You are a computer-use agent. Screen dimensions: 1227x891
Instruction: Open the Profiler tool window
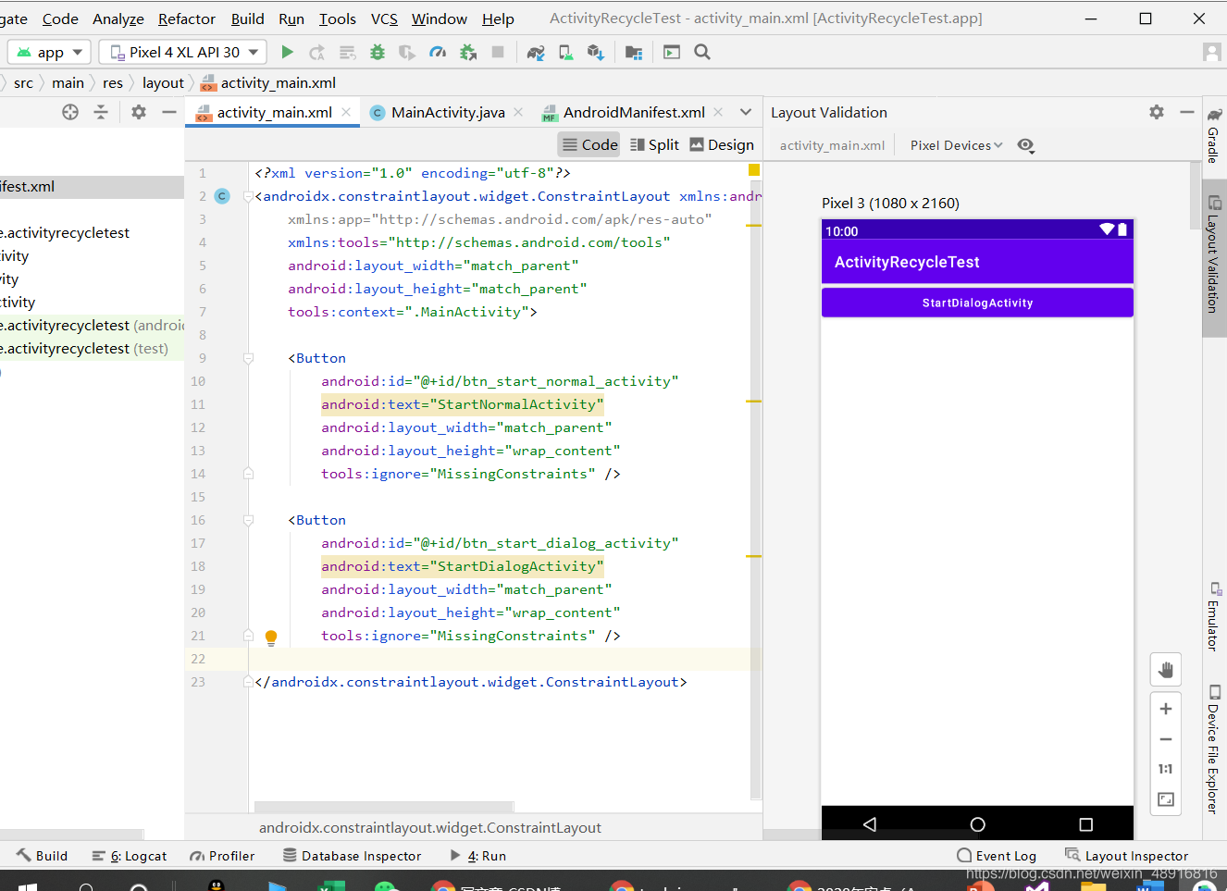222,856
